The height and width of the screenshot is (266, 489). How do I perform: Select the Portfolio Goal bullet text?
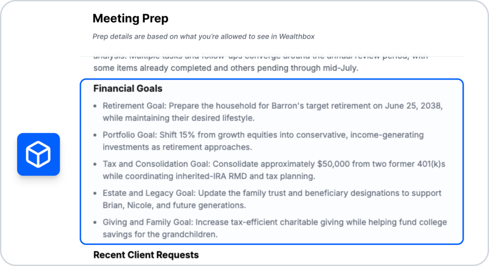[x=263, y=141]
